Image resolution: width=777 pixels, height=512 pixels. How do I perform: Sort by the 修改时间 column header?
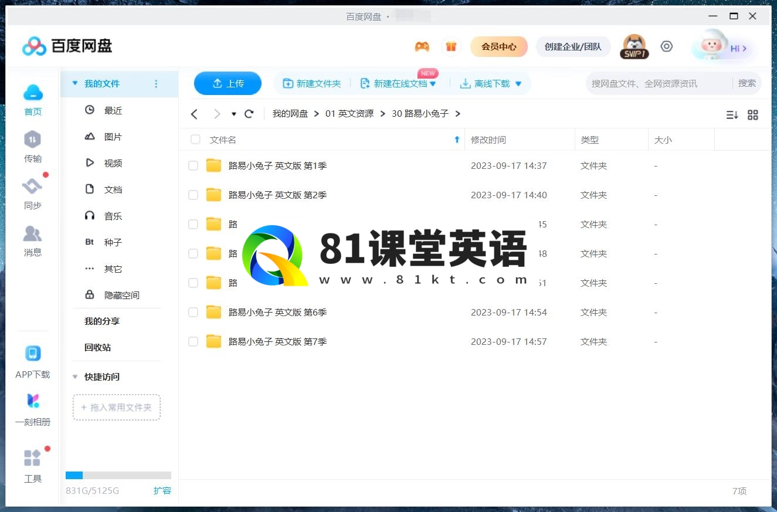coord(488,140)
